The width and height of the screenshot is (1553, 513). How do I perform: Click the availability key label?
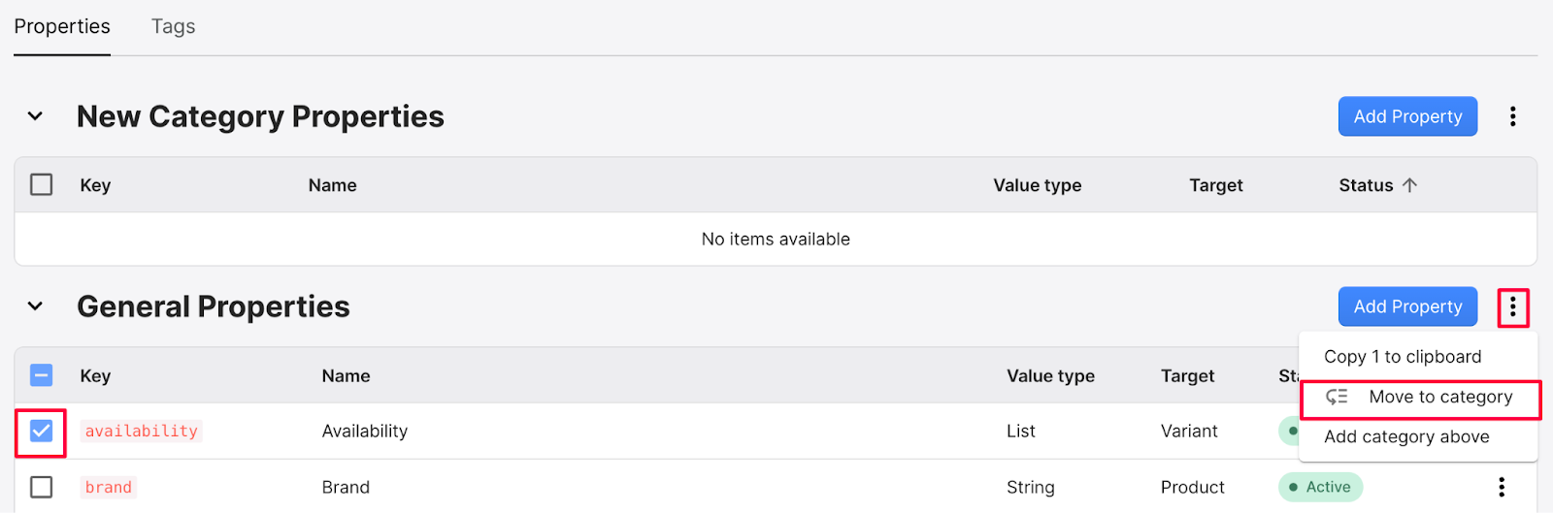coord(142,431)
